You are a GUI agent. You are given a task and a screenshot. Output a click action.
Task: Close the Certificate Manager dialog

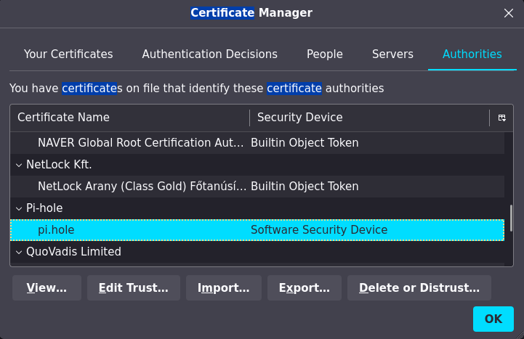point(508,13)
